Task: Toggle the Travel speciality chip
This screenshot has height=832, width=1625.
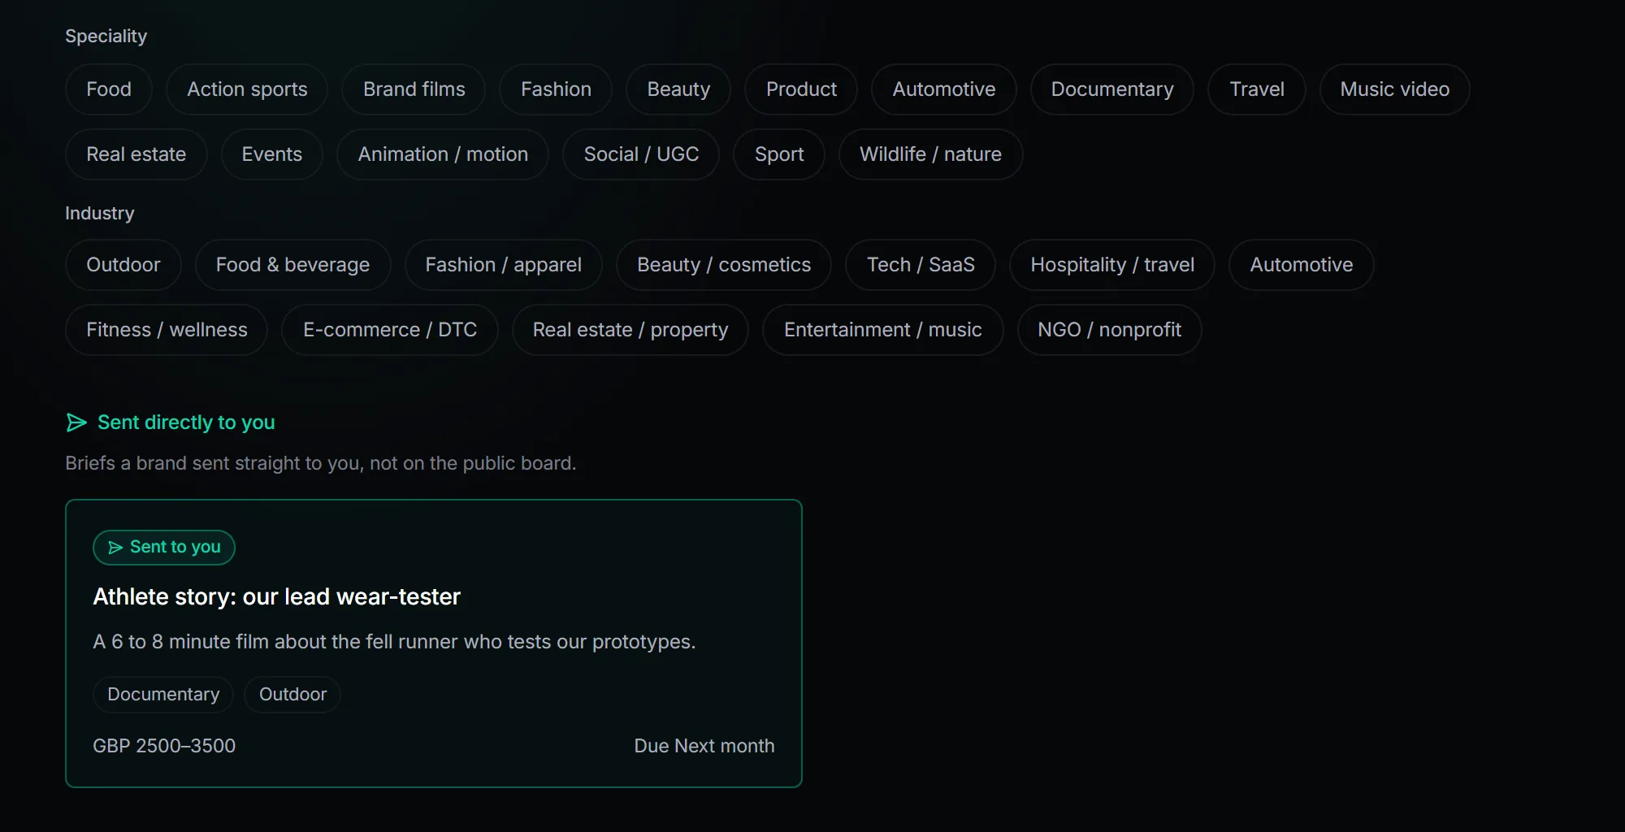Action: 1257,89
